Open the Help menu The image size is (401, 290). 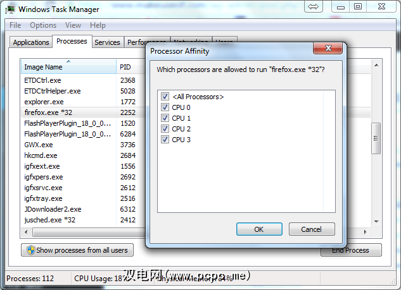pyautogui.click(x=98, y=25)
